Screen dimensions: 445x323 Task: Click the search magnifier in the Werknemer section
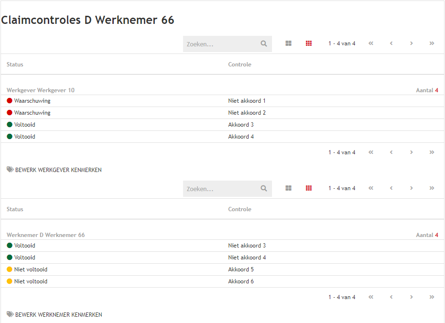pos(264,188)
